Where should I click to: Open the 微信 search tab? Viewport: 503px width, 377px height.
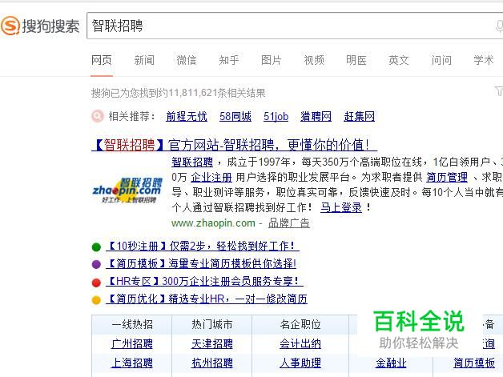click(187, 60)
